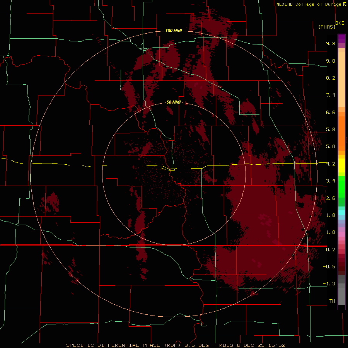Click the 1.8 legend value
The width and height of the screenshot is (348, 348).
coord(331,215)
